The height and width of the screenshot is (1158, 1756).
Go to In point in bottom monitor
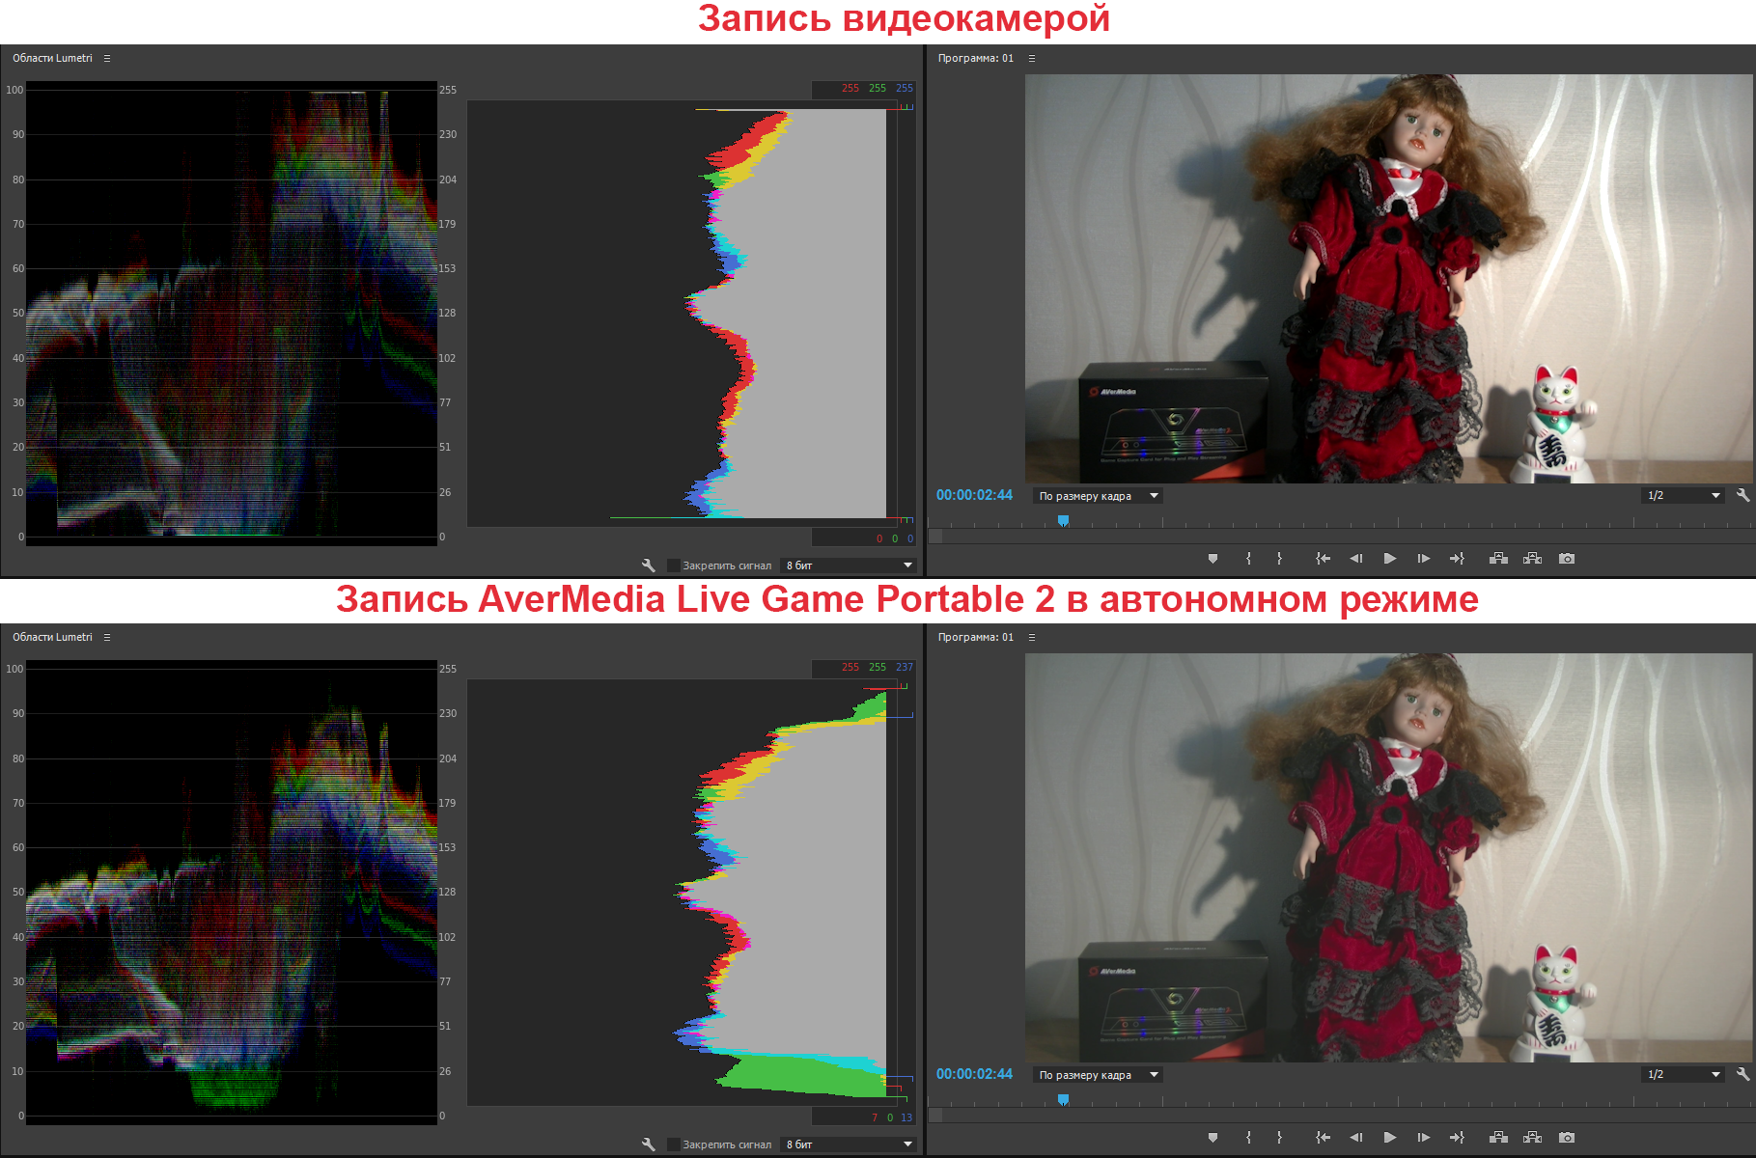pos(1323,1138)
